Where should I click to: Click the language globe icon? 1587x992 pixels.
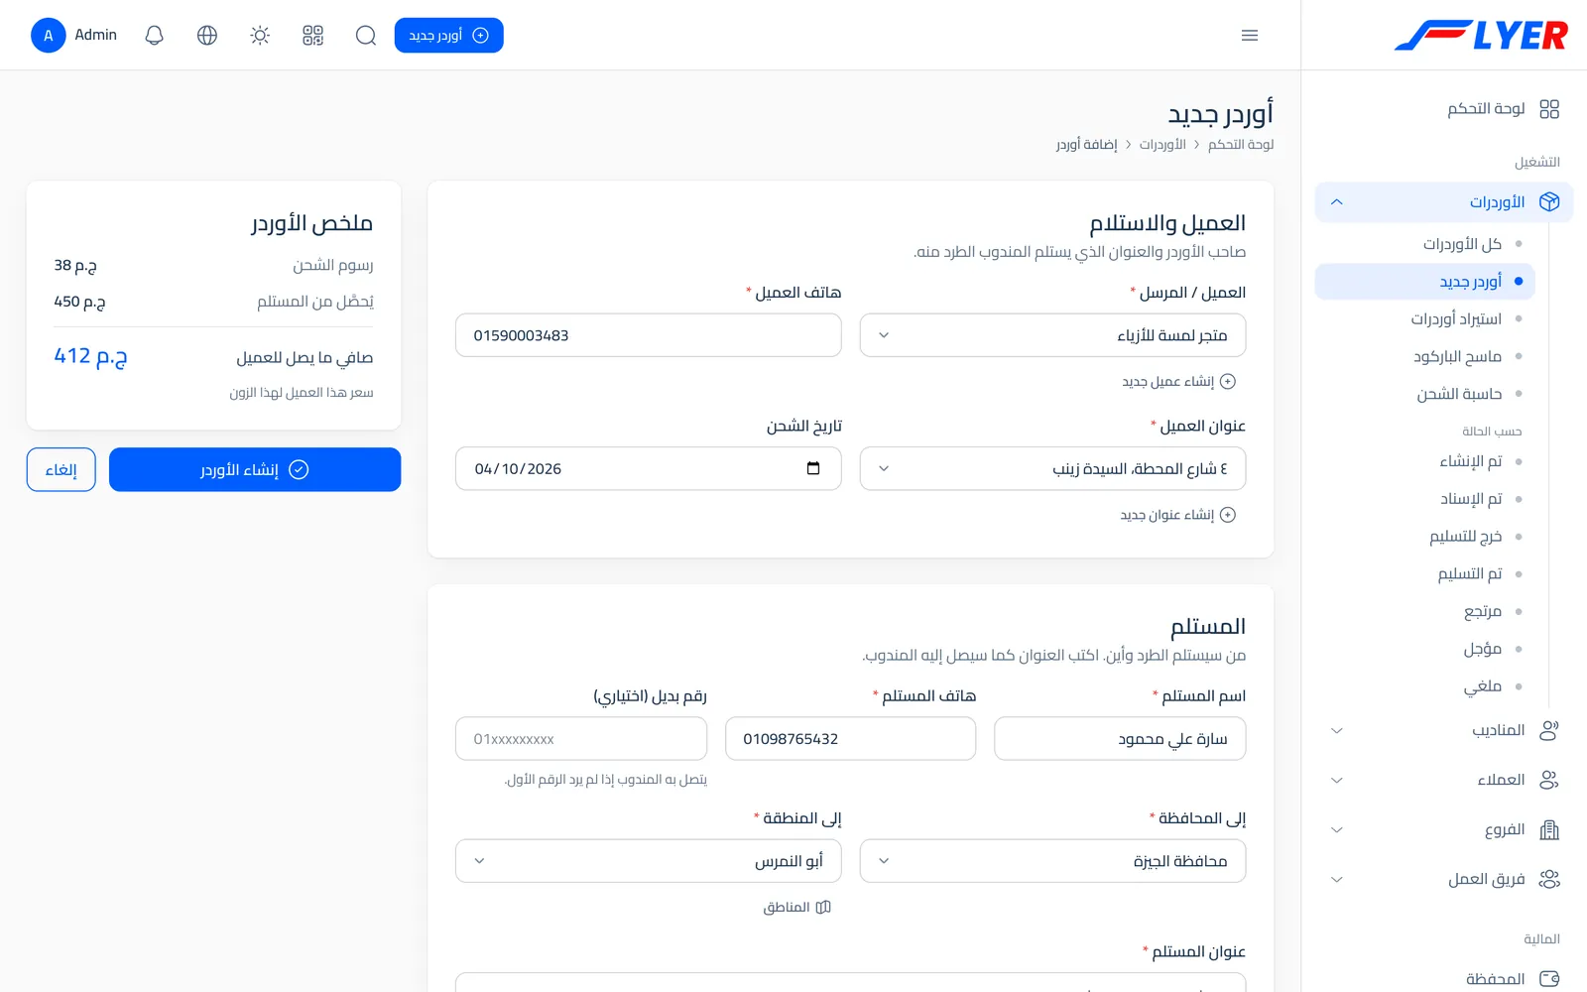pyautogui.click(x=207, y=36)
